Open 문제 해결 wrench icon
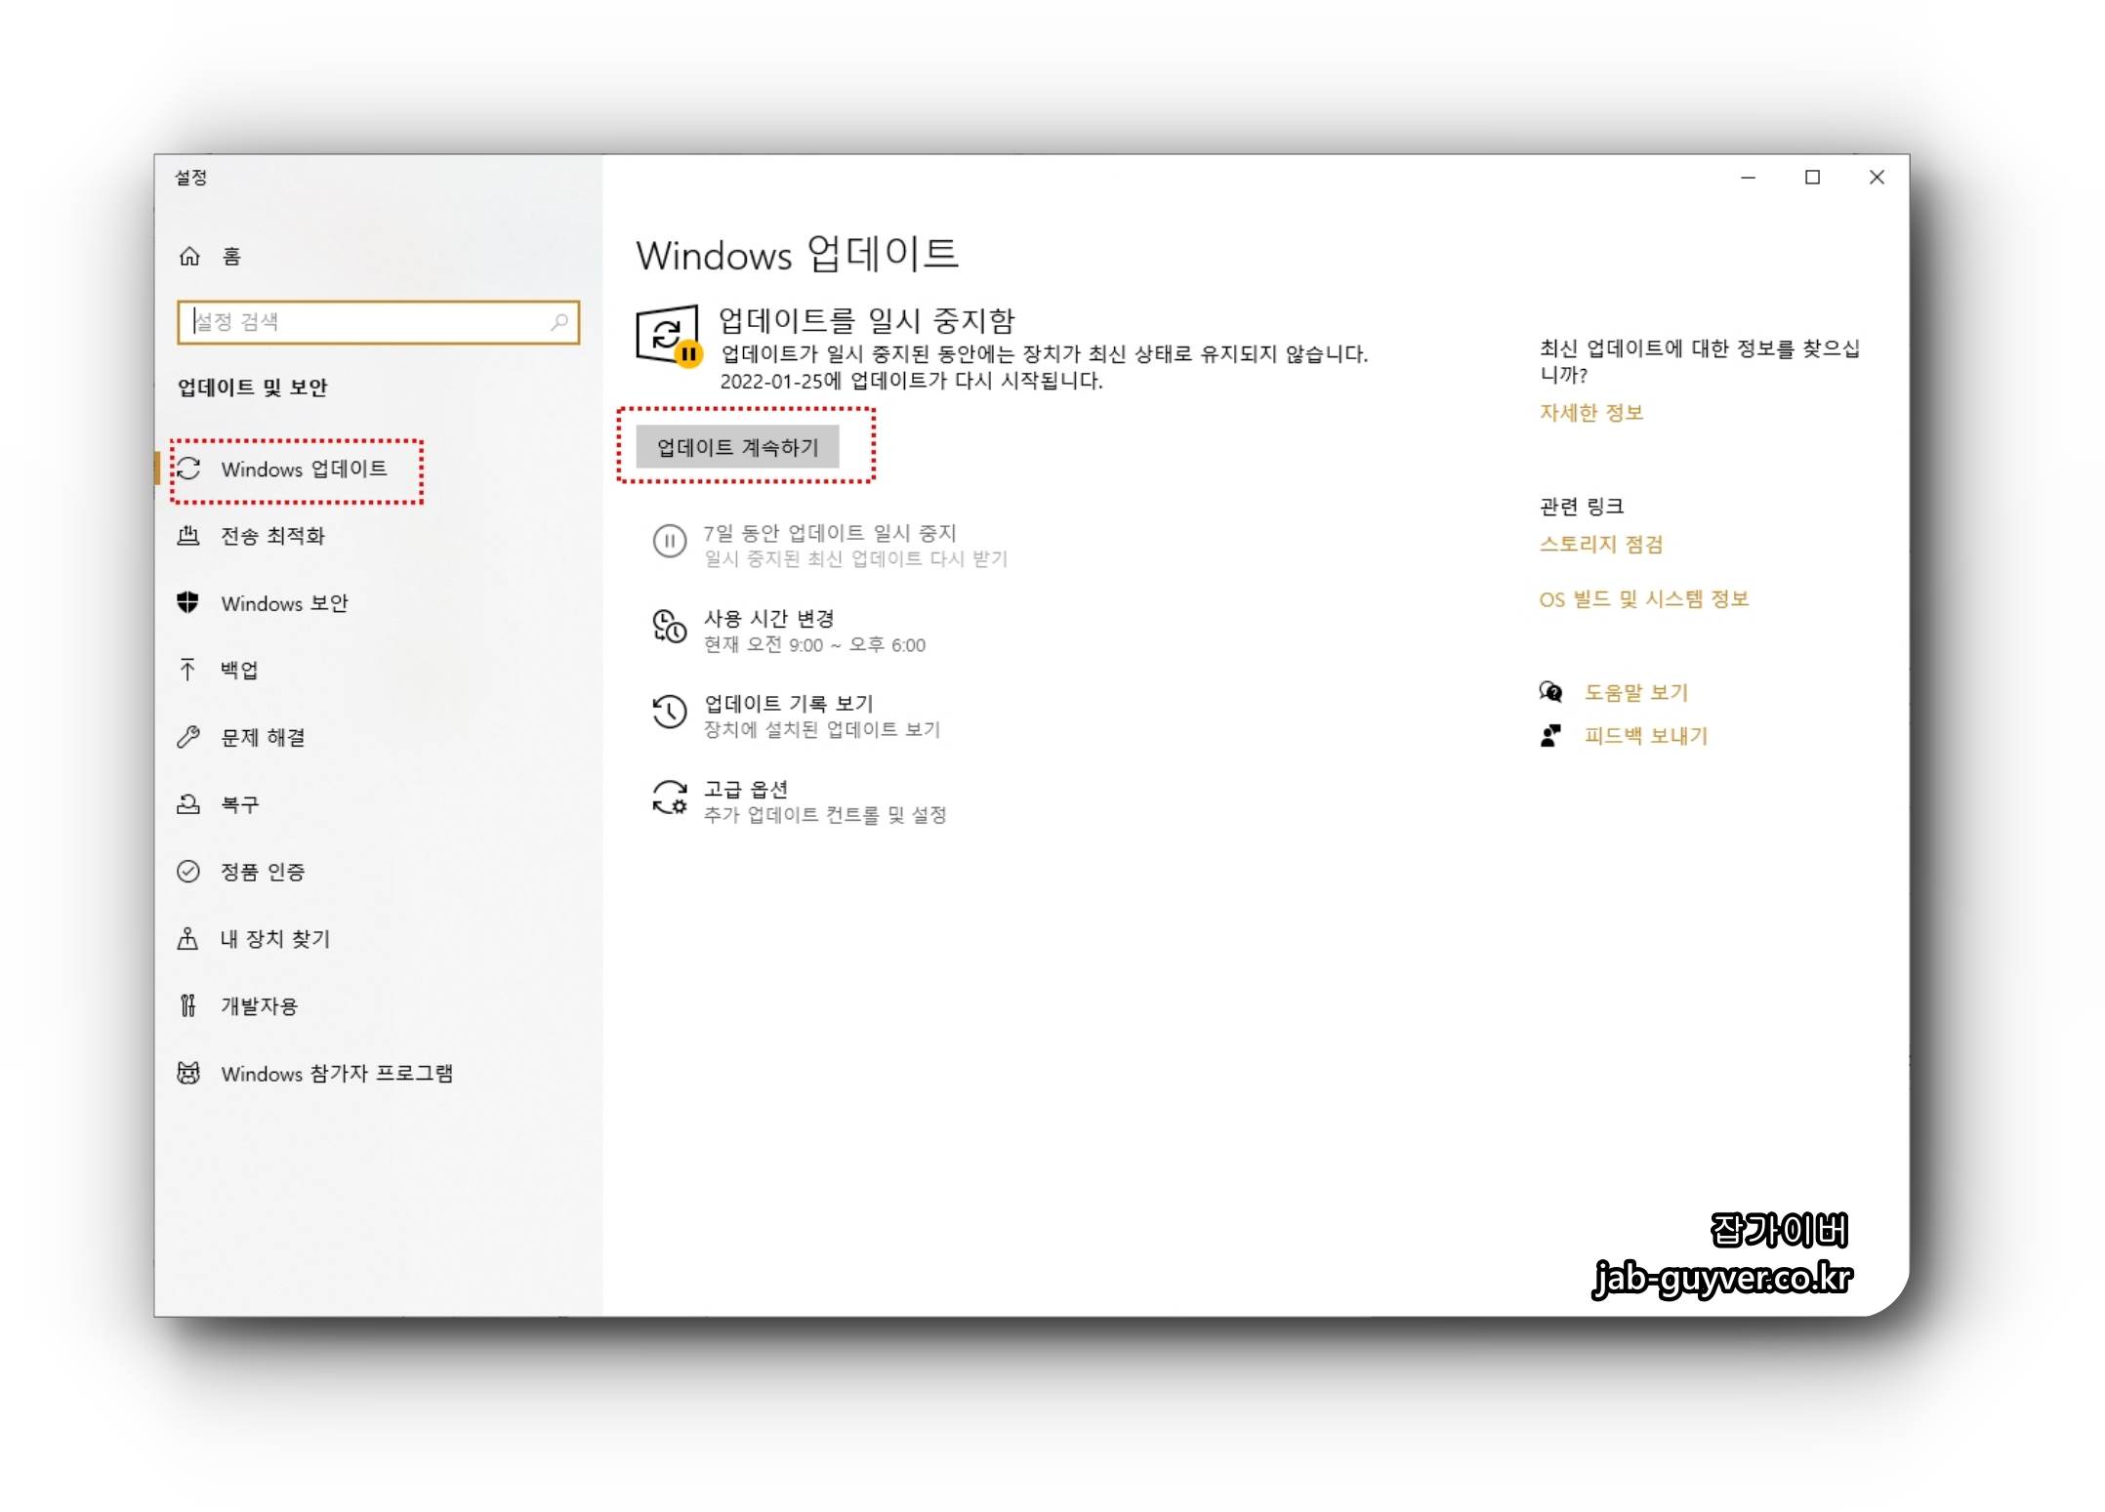Screen dimensions: 2105x1512 point(188,737)
